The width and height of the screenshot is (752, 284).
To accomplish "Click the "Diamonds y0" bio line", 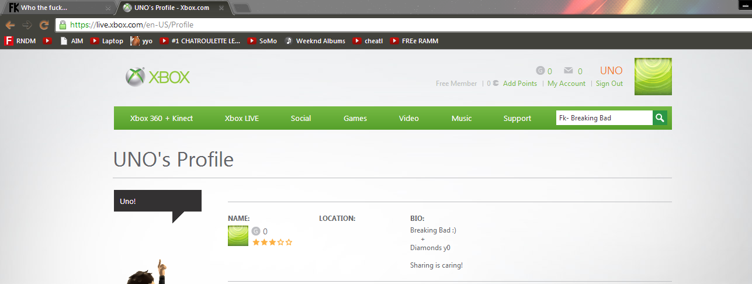I will coord(430,248).
